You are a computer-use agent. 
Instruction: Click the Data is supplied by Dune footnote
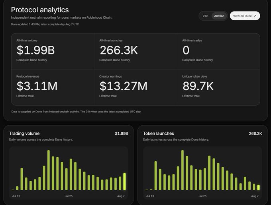76,112
